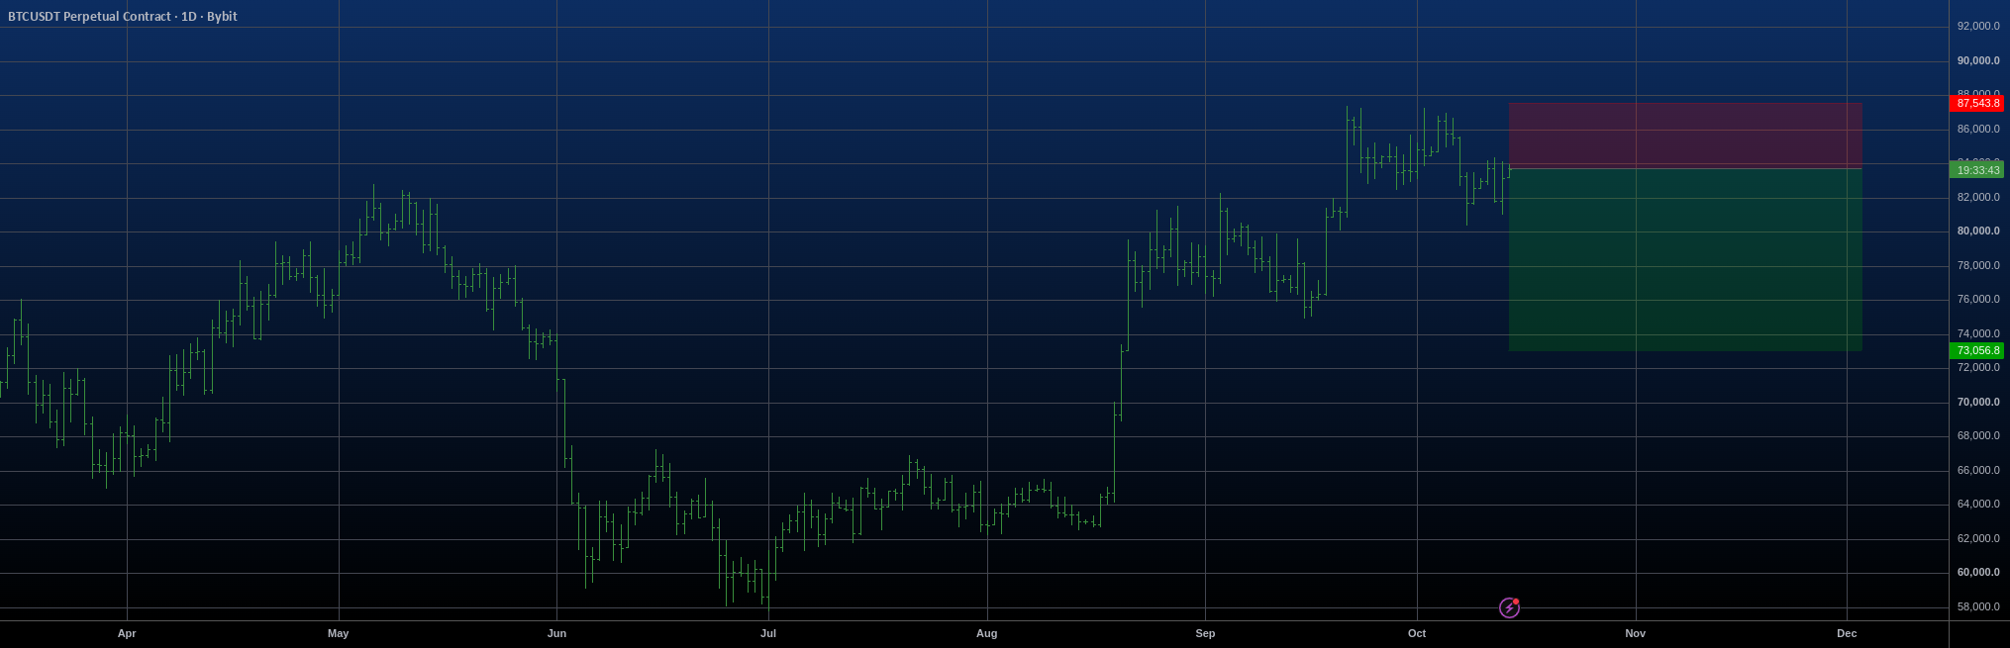Click the 80,000.0 price axis label
This screenshot has height=648, width=2010.
tap(1978, 231)
